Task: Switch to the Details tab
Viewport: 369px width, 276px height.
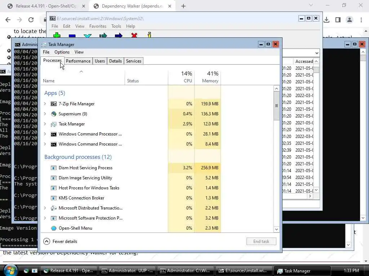Action: 115,61
